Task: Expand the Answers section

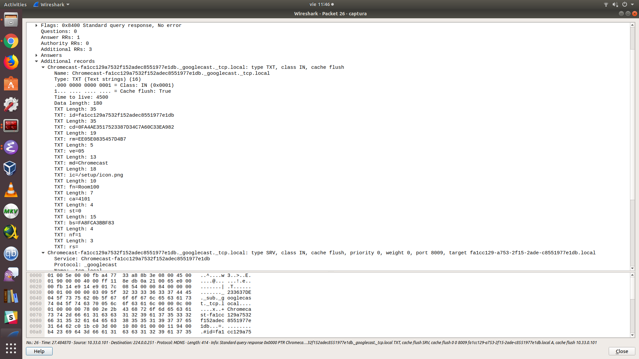Action: (36, 55)
